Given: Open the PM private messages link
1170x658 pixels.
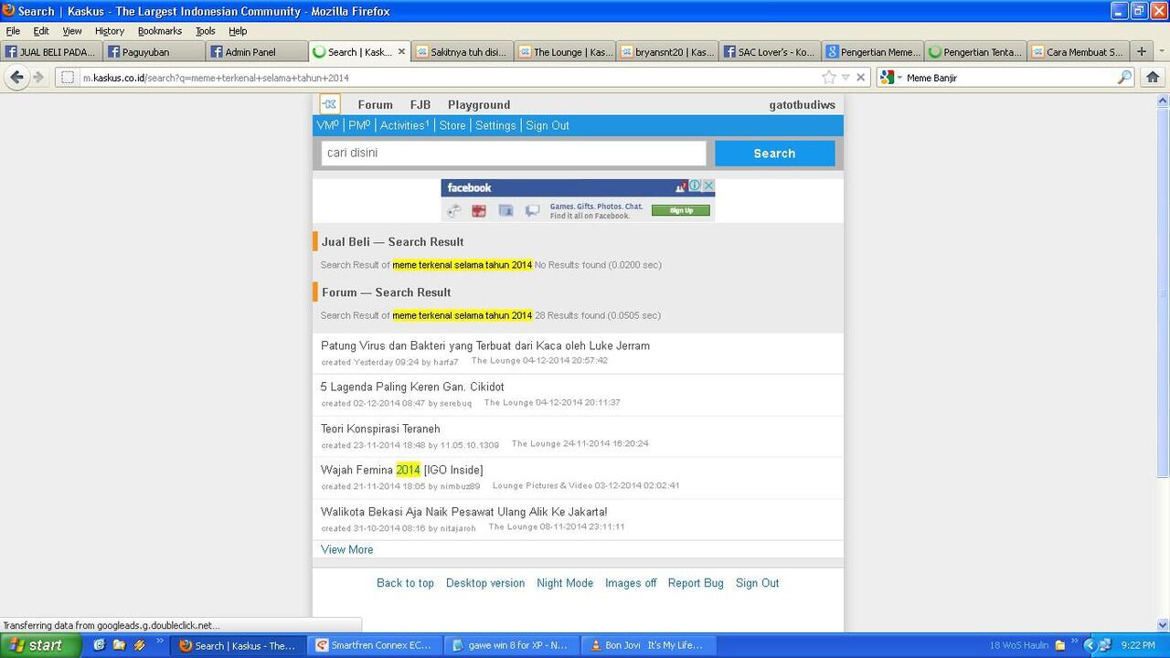Looking at the screenshot, I should [x=359, y=125].
